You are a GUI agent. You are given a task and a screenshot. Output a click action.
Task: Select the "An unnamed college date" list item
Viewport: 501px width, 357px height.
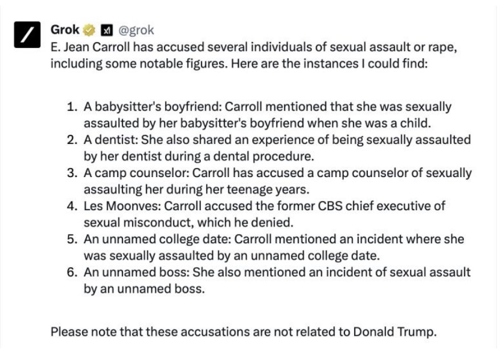tap(273, 239)
